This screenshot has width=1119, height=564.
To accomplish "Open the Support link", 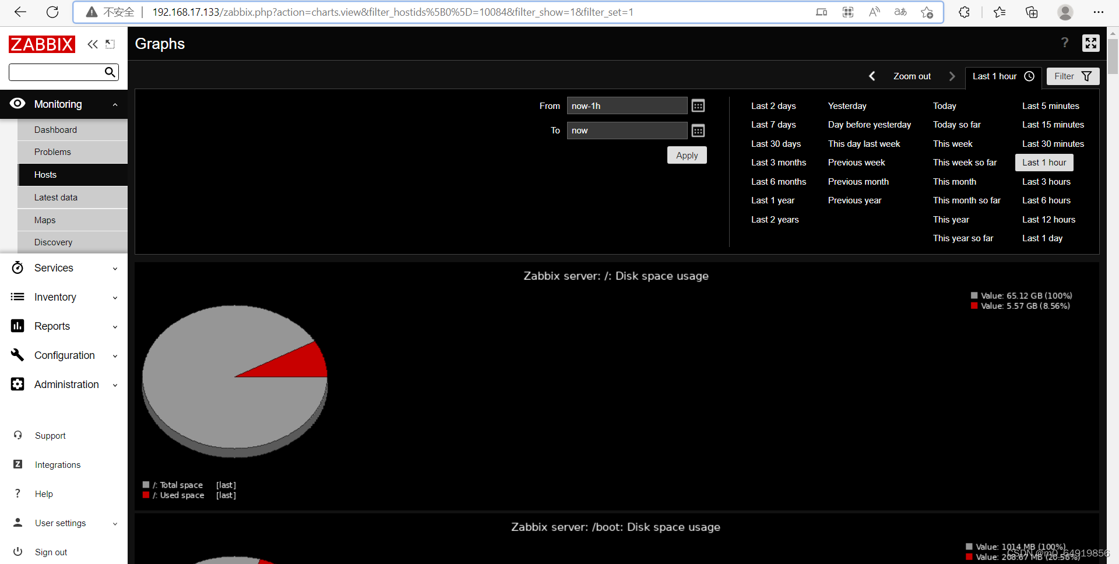I will point(50,435).
